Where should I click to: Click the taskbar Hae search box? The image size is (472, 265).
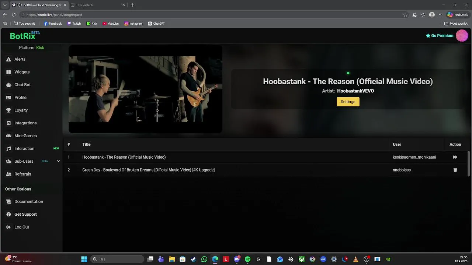click(117, 259)
